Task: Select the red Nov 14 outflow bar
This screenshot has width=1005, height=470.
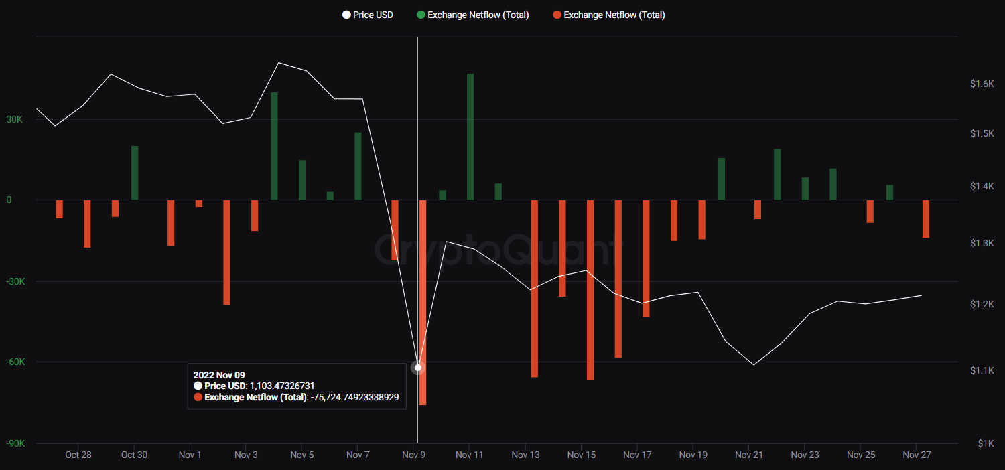Action: pyautogui.click(x=562, y=248)
